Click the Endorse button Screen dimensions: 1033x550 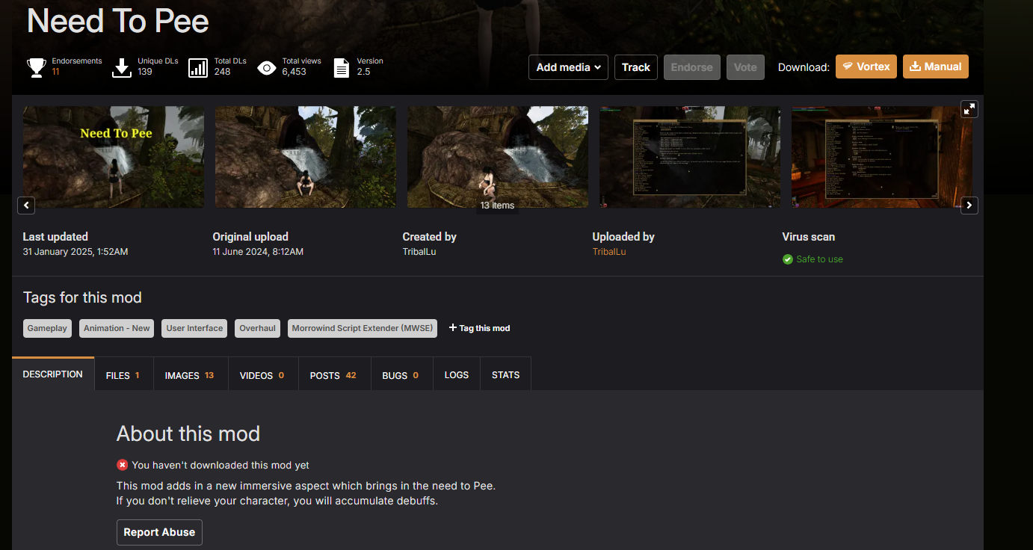pos(692,67)
